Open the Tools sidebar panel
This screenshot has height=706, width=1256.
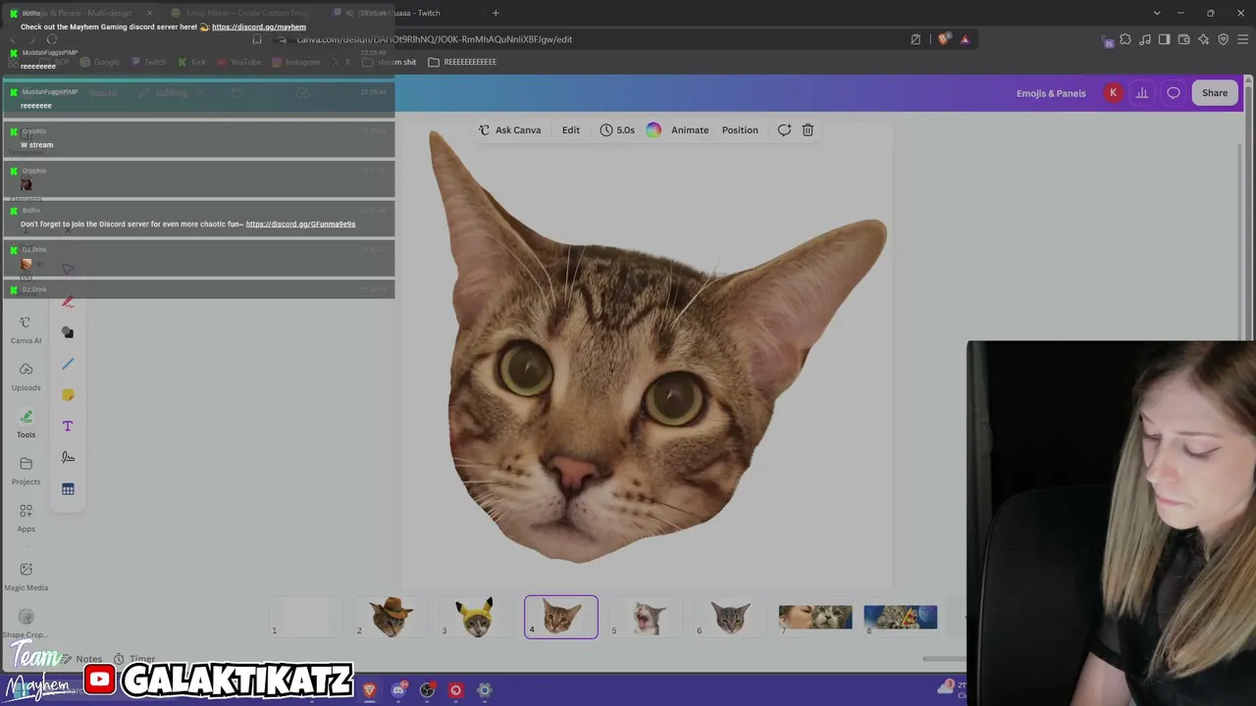[26, 425]
